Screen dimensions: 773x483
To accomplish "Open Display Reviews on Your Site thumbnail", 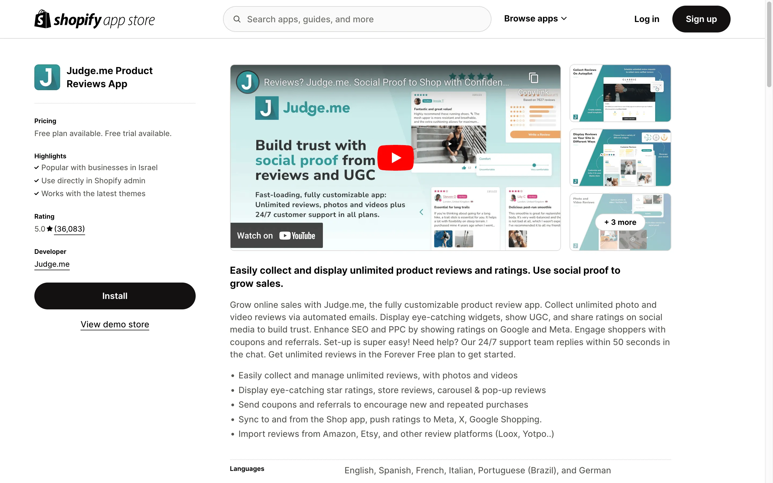I will 620,158.
